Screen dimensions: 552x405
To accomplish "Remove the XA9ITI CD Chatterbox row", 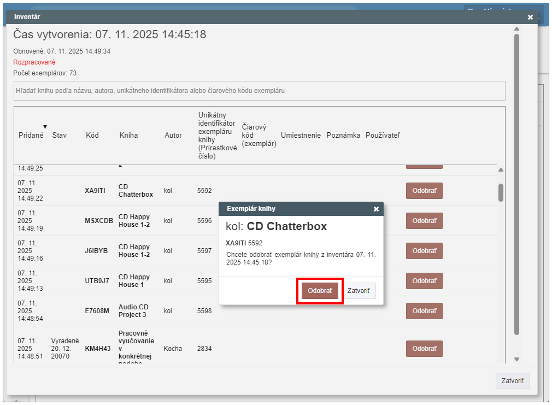I will 424,191.
